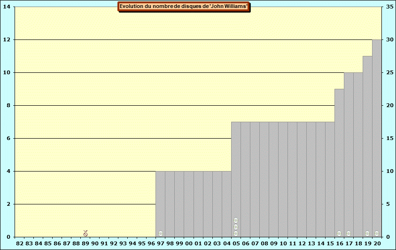The image size is (396, 250).
Task: Click the disc icon above year 19
Action: coord(367,234)
